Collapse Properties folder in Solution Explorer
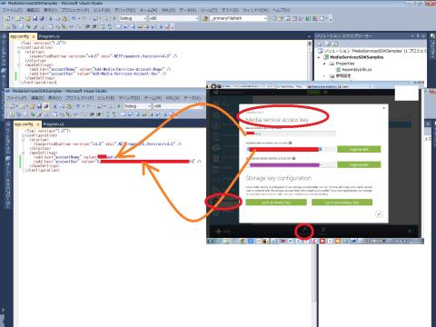The height and width of the screenshot is (327, 436). click(324, 64)
